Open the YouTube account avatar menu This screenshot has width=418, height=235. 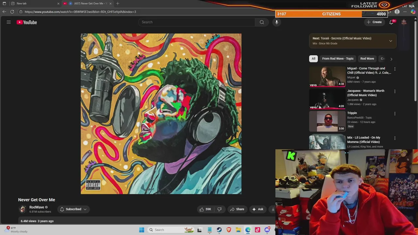pos(404,22)
